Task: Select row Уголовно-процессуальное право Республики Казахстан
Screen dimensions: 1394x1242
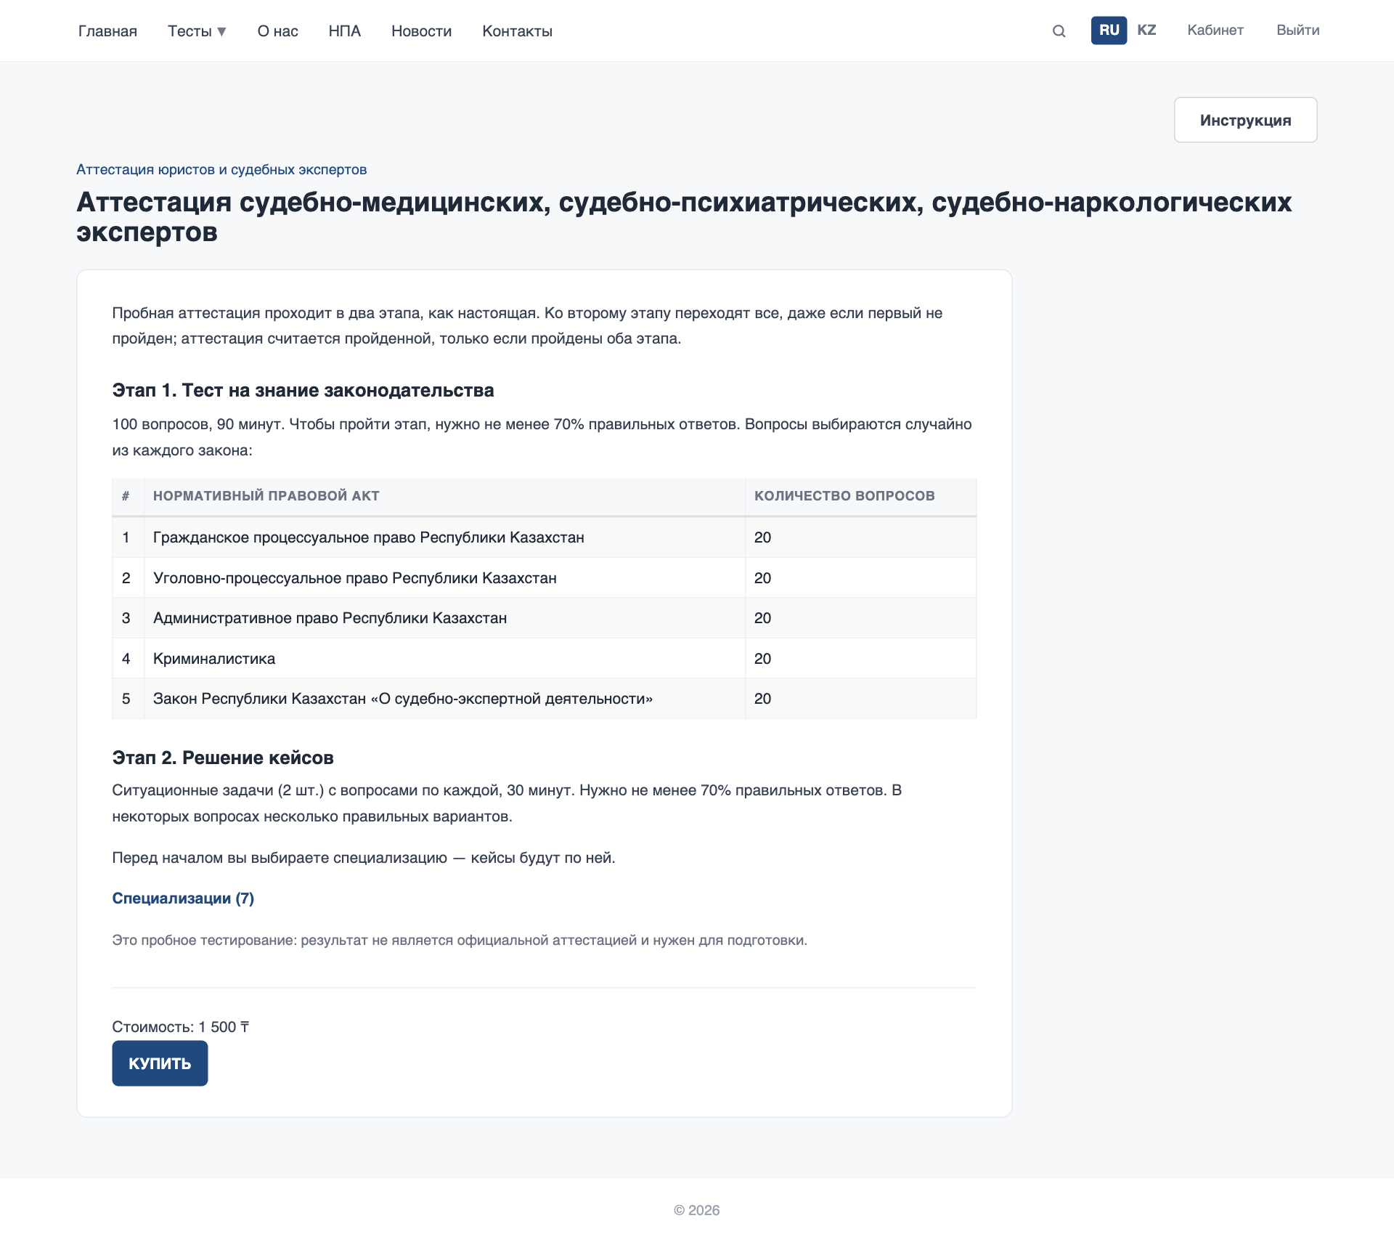Action: coord(545,578)
